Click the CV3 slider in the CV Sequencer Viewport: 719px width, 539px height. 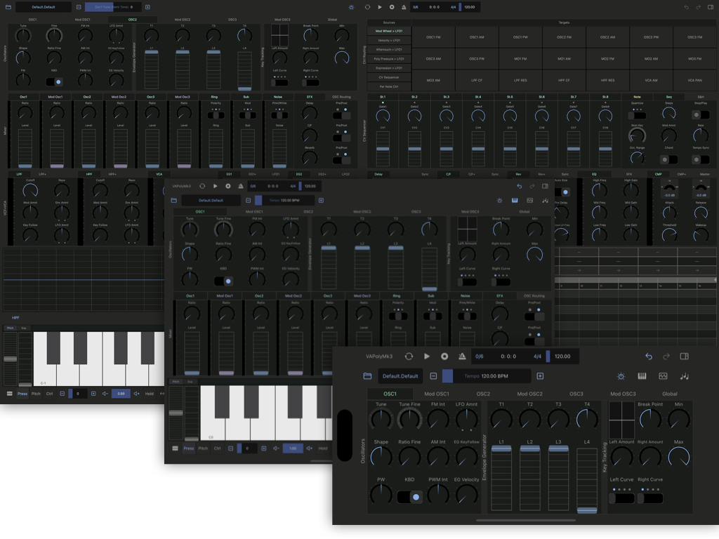tap(447, 149)
